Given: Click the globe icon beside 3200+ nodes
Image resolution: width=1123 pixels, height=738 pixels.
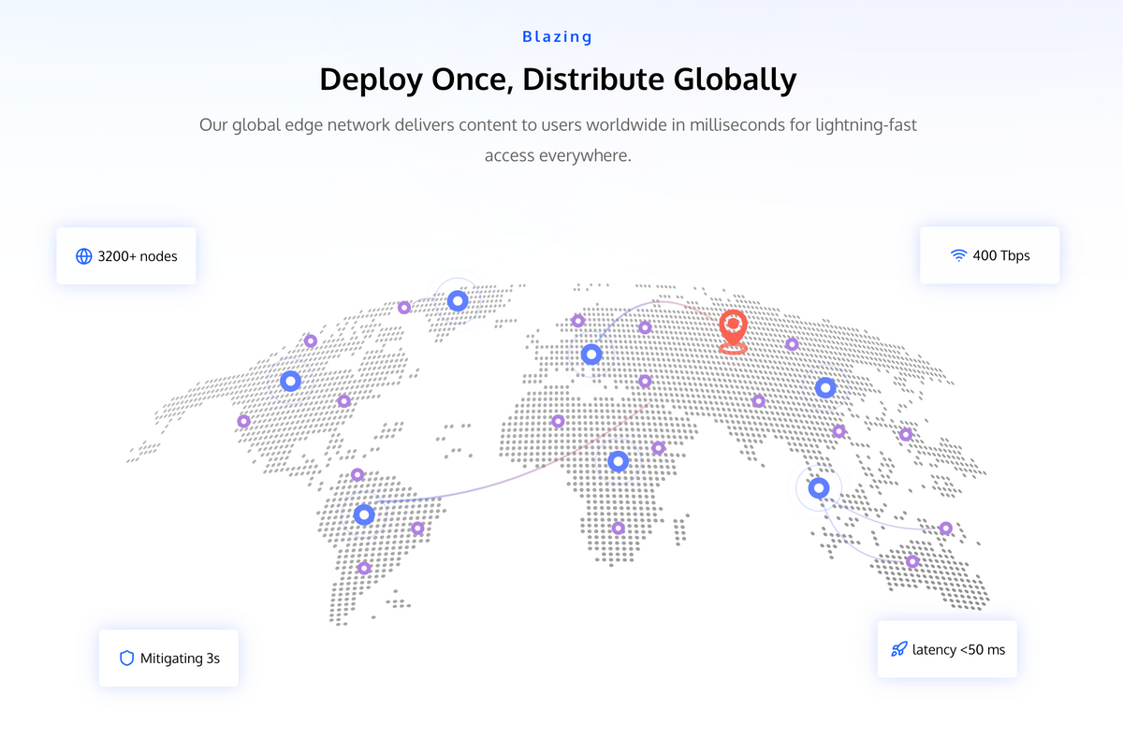Looking at the screenshot, I should (84, 256).
